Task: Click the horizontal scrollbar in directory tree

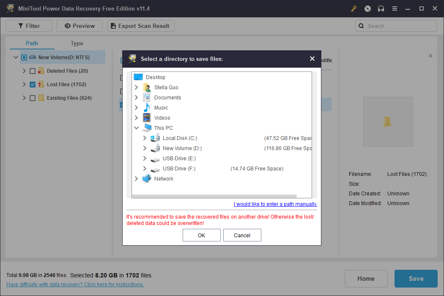Action: click(214, 196)
